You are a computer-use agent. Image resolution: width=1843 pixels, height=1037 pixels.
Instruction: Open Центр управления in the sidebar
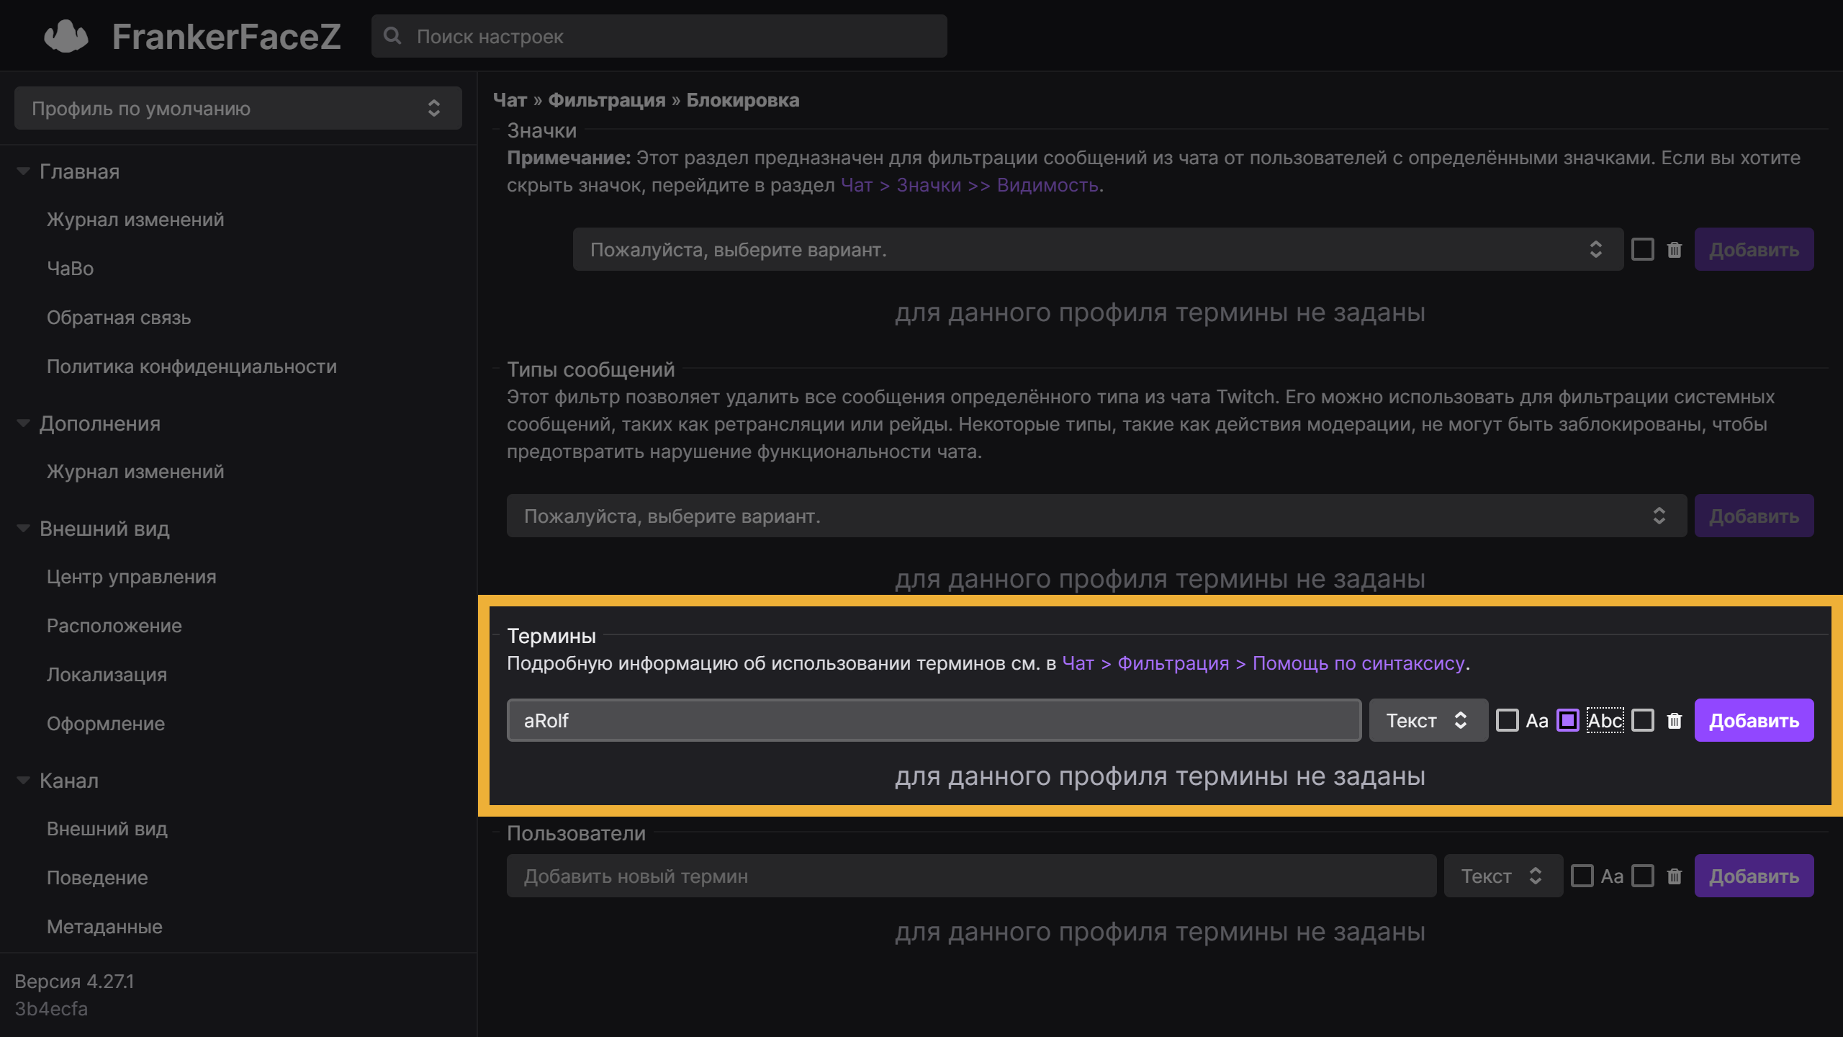(x=131, y=577)
